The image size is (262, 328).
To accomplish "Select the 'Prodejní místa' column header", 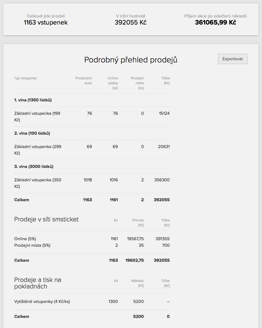I will click(137, 83).
